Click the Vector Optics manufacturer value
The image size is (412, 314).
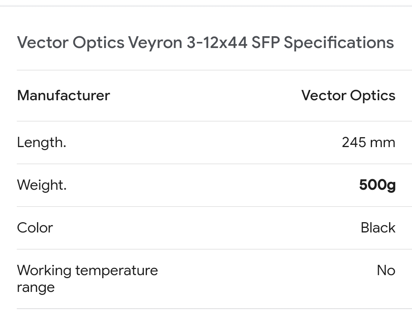[x=348, y=95]
